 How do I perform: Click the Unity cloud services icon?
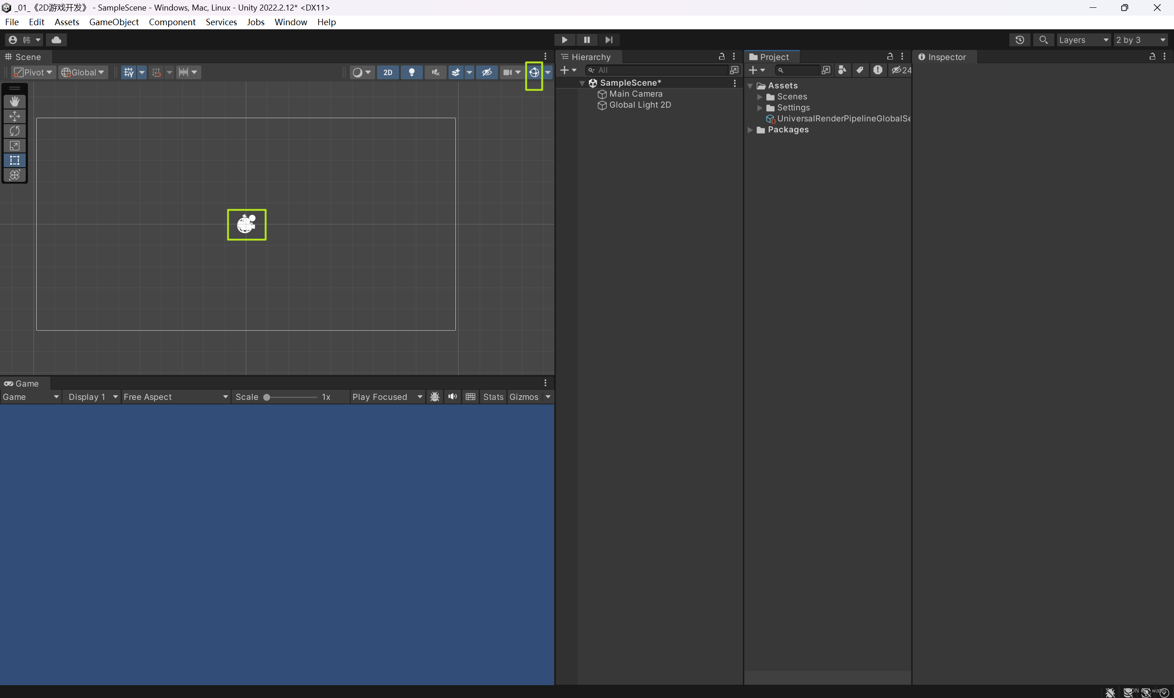[x=56, y=39]
